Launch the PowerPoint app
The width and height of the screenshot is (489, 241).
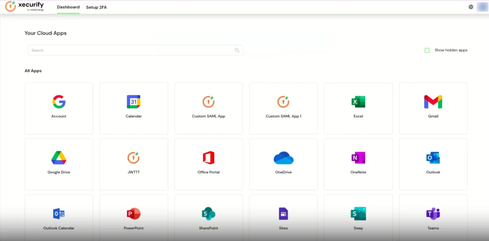[x=134, y=218]
